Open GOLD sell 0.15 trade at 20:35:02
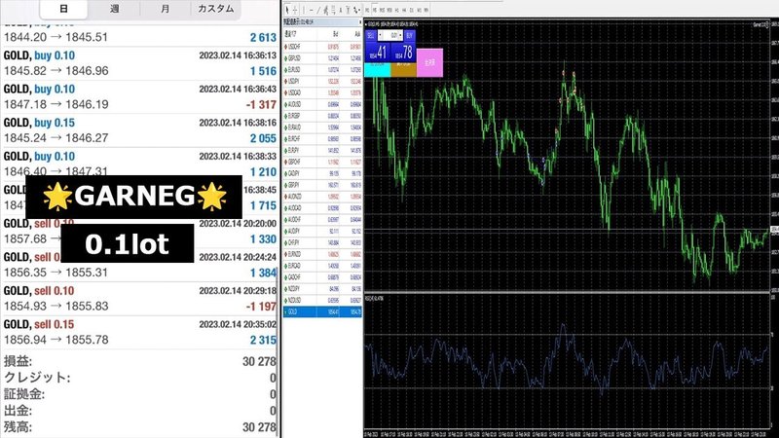 point(139,332)
